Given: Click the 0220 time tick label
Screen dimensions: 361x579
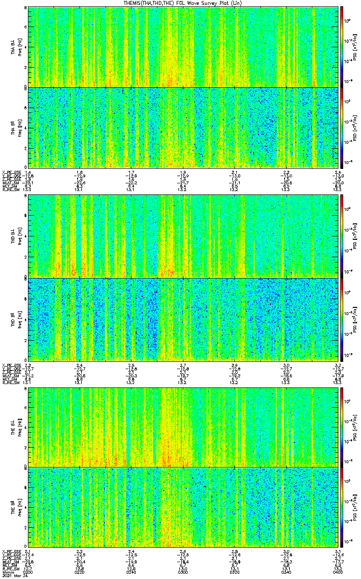Looking at the screenshot, I should 80,572.
